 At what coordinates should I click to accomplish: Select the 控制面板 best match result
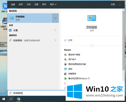[x=29, y=18]
